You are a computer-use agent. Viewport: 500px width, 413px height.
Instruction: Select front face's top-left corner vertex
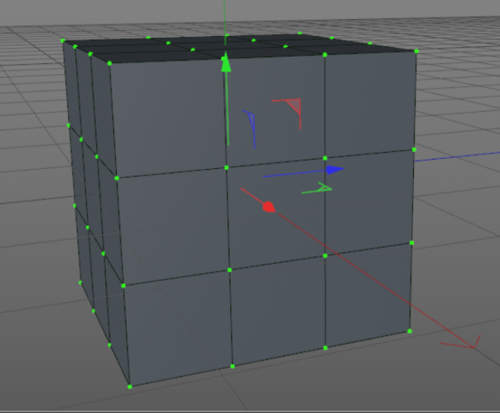pyautogui.click(x=110, y=63)
